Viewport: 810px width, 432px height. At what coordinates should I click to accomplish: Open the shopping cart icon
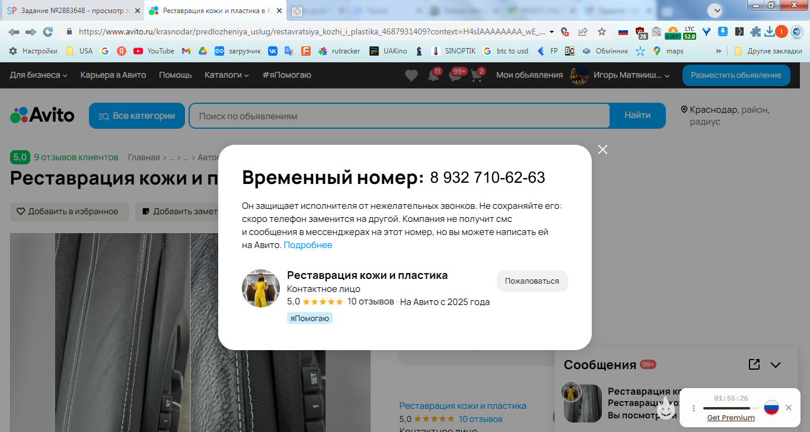coord(477,76)
